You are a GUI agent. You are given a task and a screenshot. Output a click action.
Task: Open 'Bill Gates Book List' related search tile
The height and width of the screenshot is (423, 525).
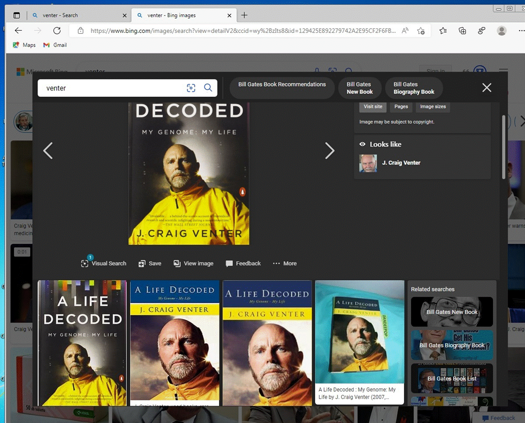tap(452, 378)
